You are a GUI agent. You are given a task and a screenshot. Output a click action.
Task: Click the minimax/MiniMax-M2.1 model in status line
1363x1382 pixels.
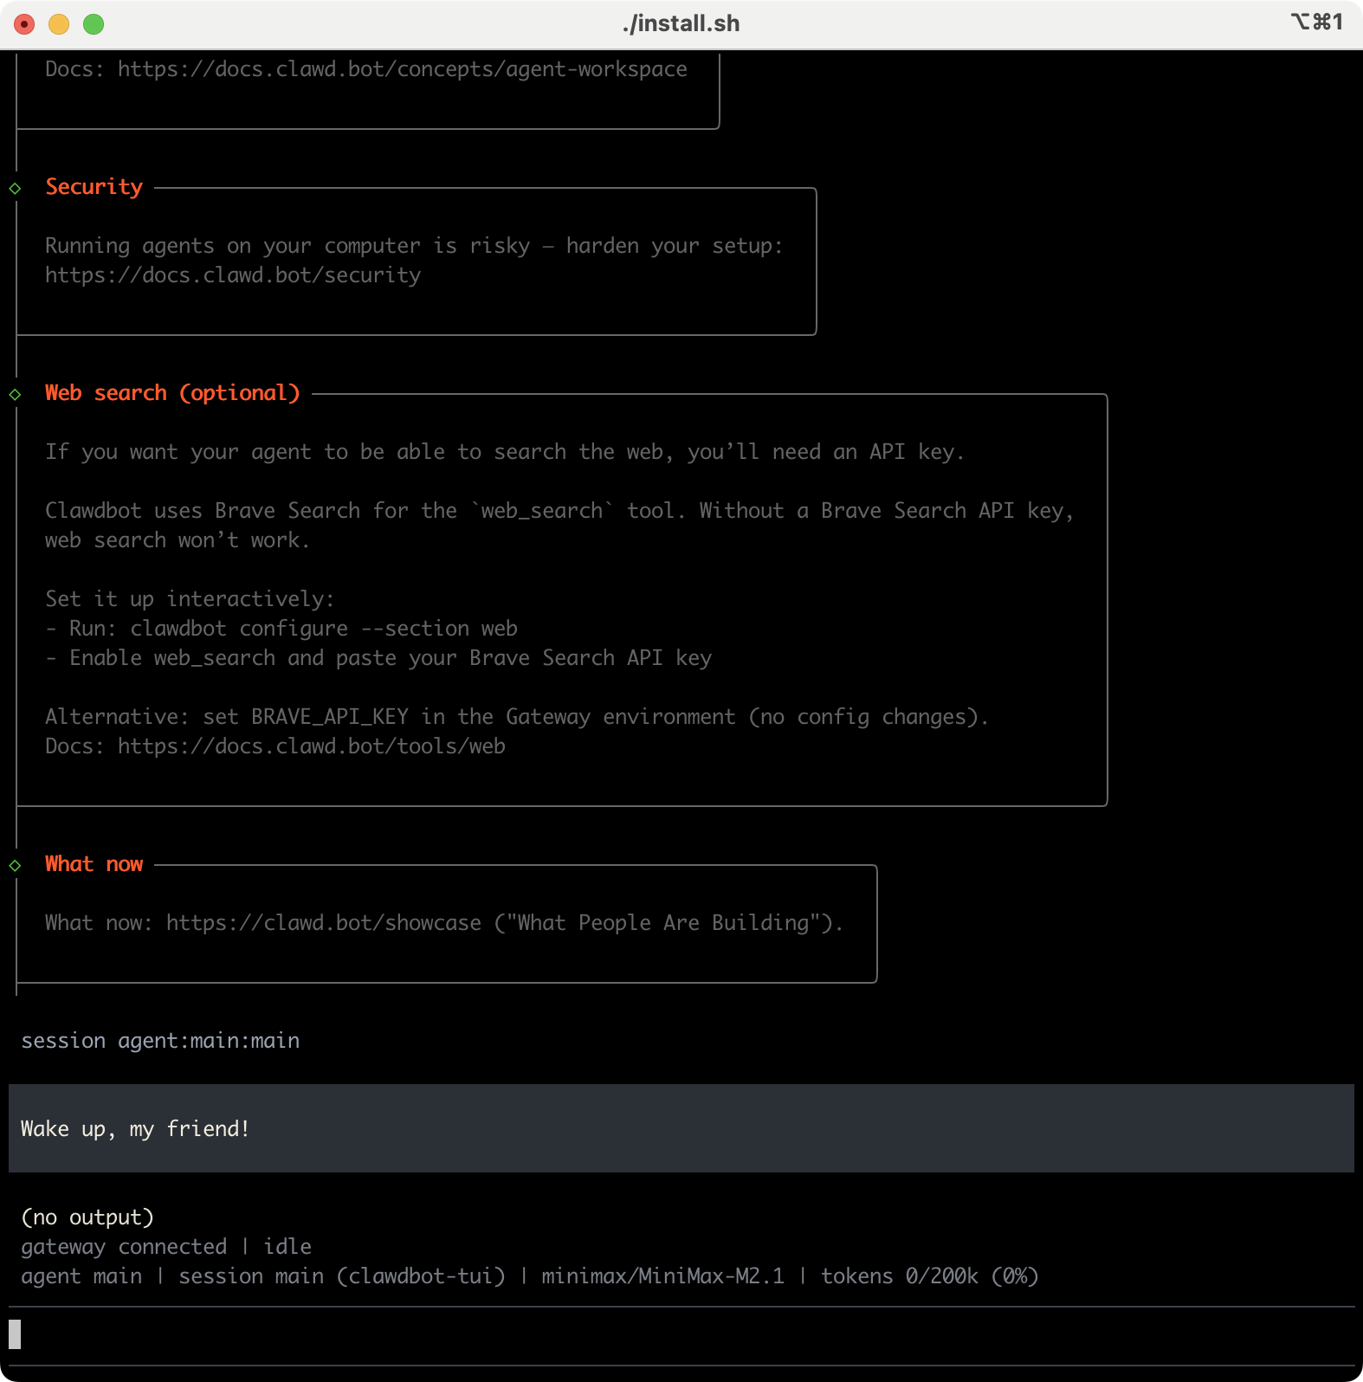[x=662, y=1276]
